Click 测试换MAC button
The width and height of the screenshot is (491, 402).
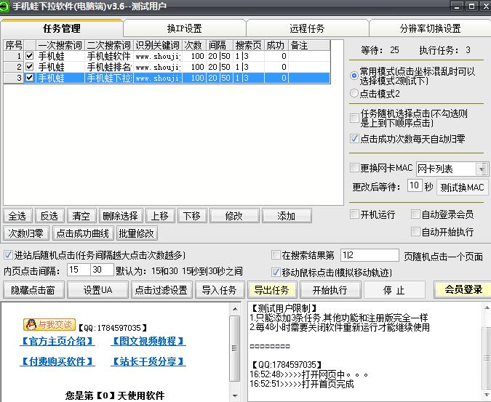[462, 187]
